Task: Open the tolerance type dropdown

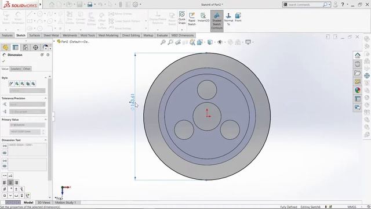Action: click(27, 105)
